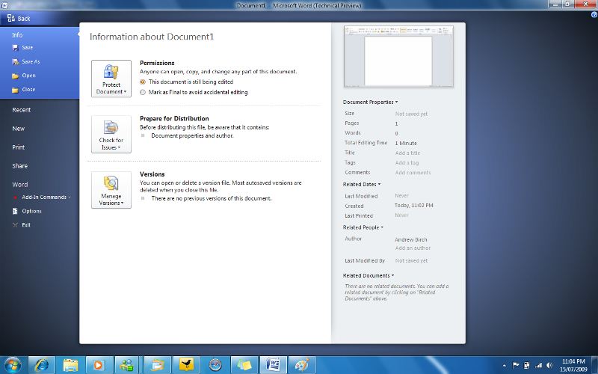This screenshot has width=598, height=374.
Task: Click author name Andrew Birch
Action: [410, 239]
